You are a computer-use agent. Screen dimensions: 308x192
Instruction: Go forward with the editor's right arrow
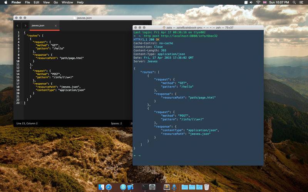tap(25, 26)
